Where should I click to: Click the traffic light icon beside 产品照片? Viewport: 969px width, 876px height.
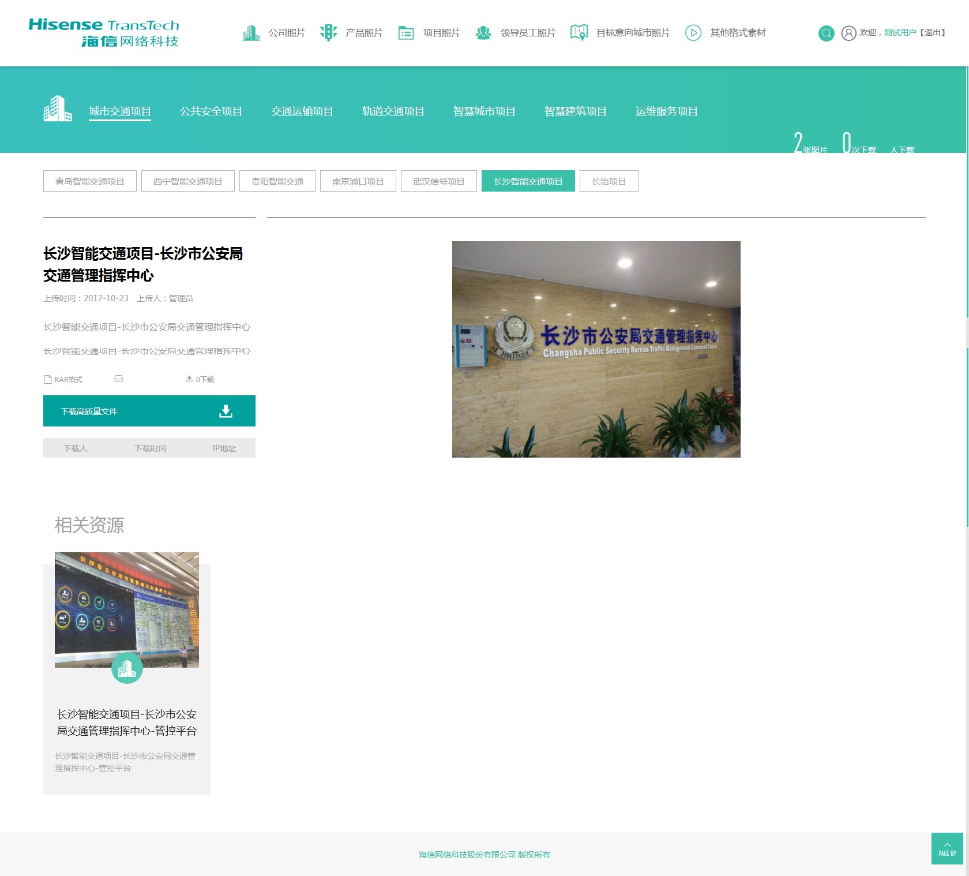328,33
